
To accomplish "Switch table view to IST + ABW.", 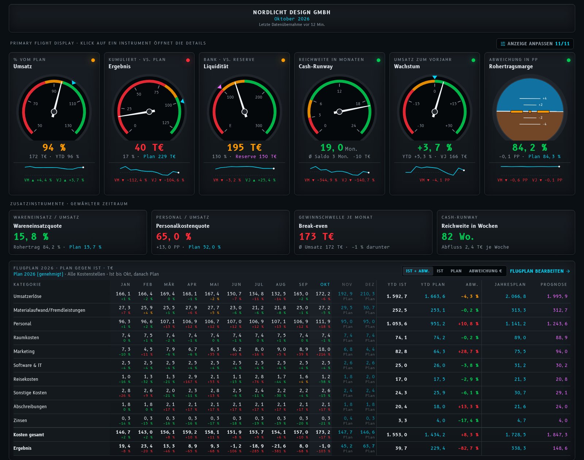I will tap(418, 271).
